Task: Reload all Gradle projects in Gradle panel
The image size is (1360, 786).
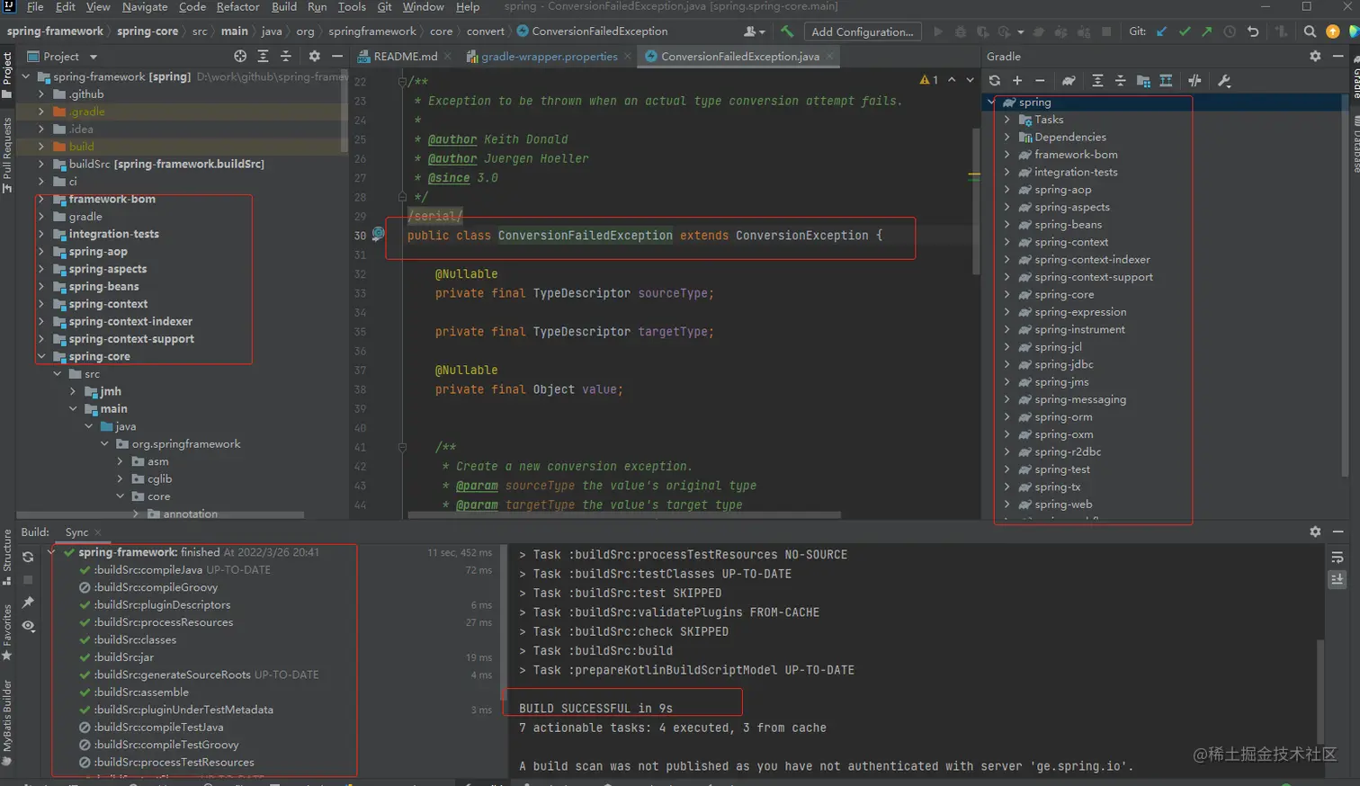Action: [x=995, y=81]
